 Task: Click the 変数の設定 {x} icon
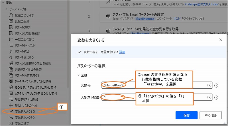point(11,123)
